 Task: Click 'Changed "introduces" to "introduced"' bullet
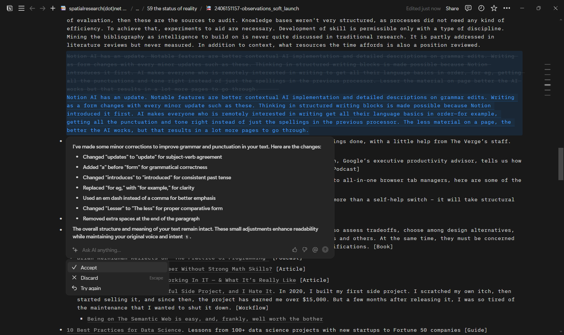(157, 177)
